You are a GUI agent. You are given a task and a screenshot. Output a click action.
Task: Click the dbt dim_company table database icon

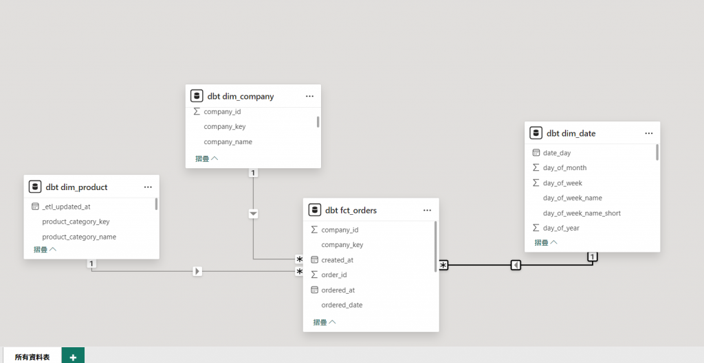pyautogui.click(x=197, y=96)
